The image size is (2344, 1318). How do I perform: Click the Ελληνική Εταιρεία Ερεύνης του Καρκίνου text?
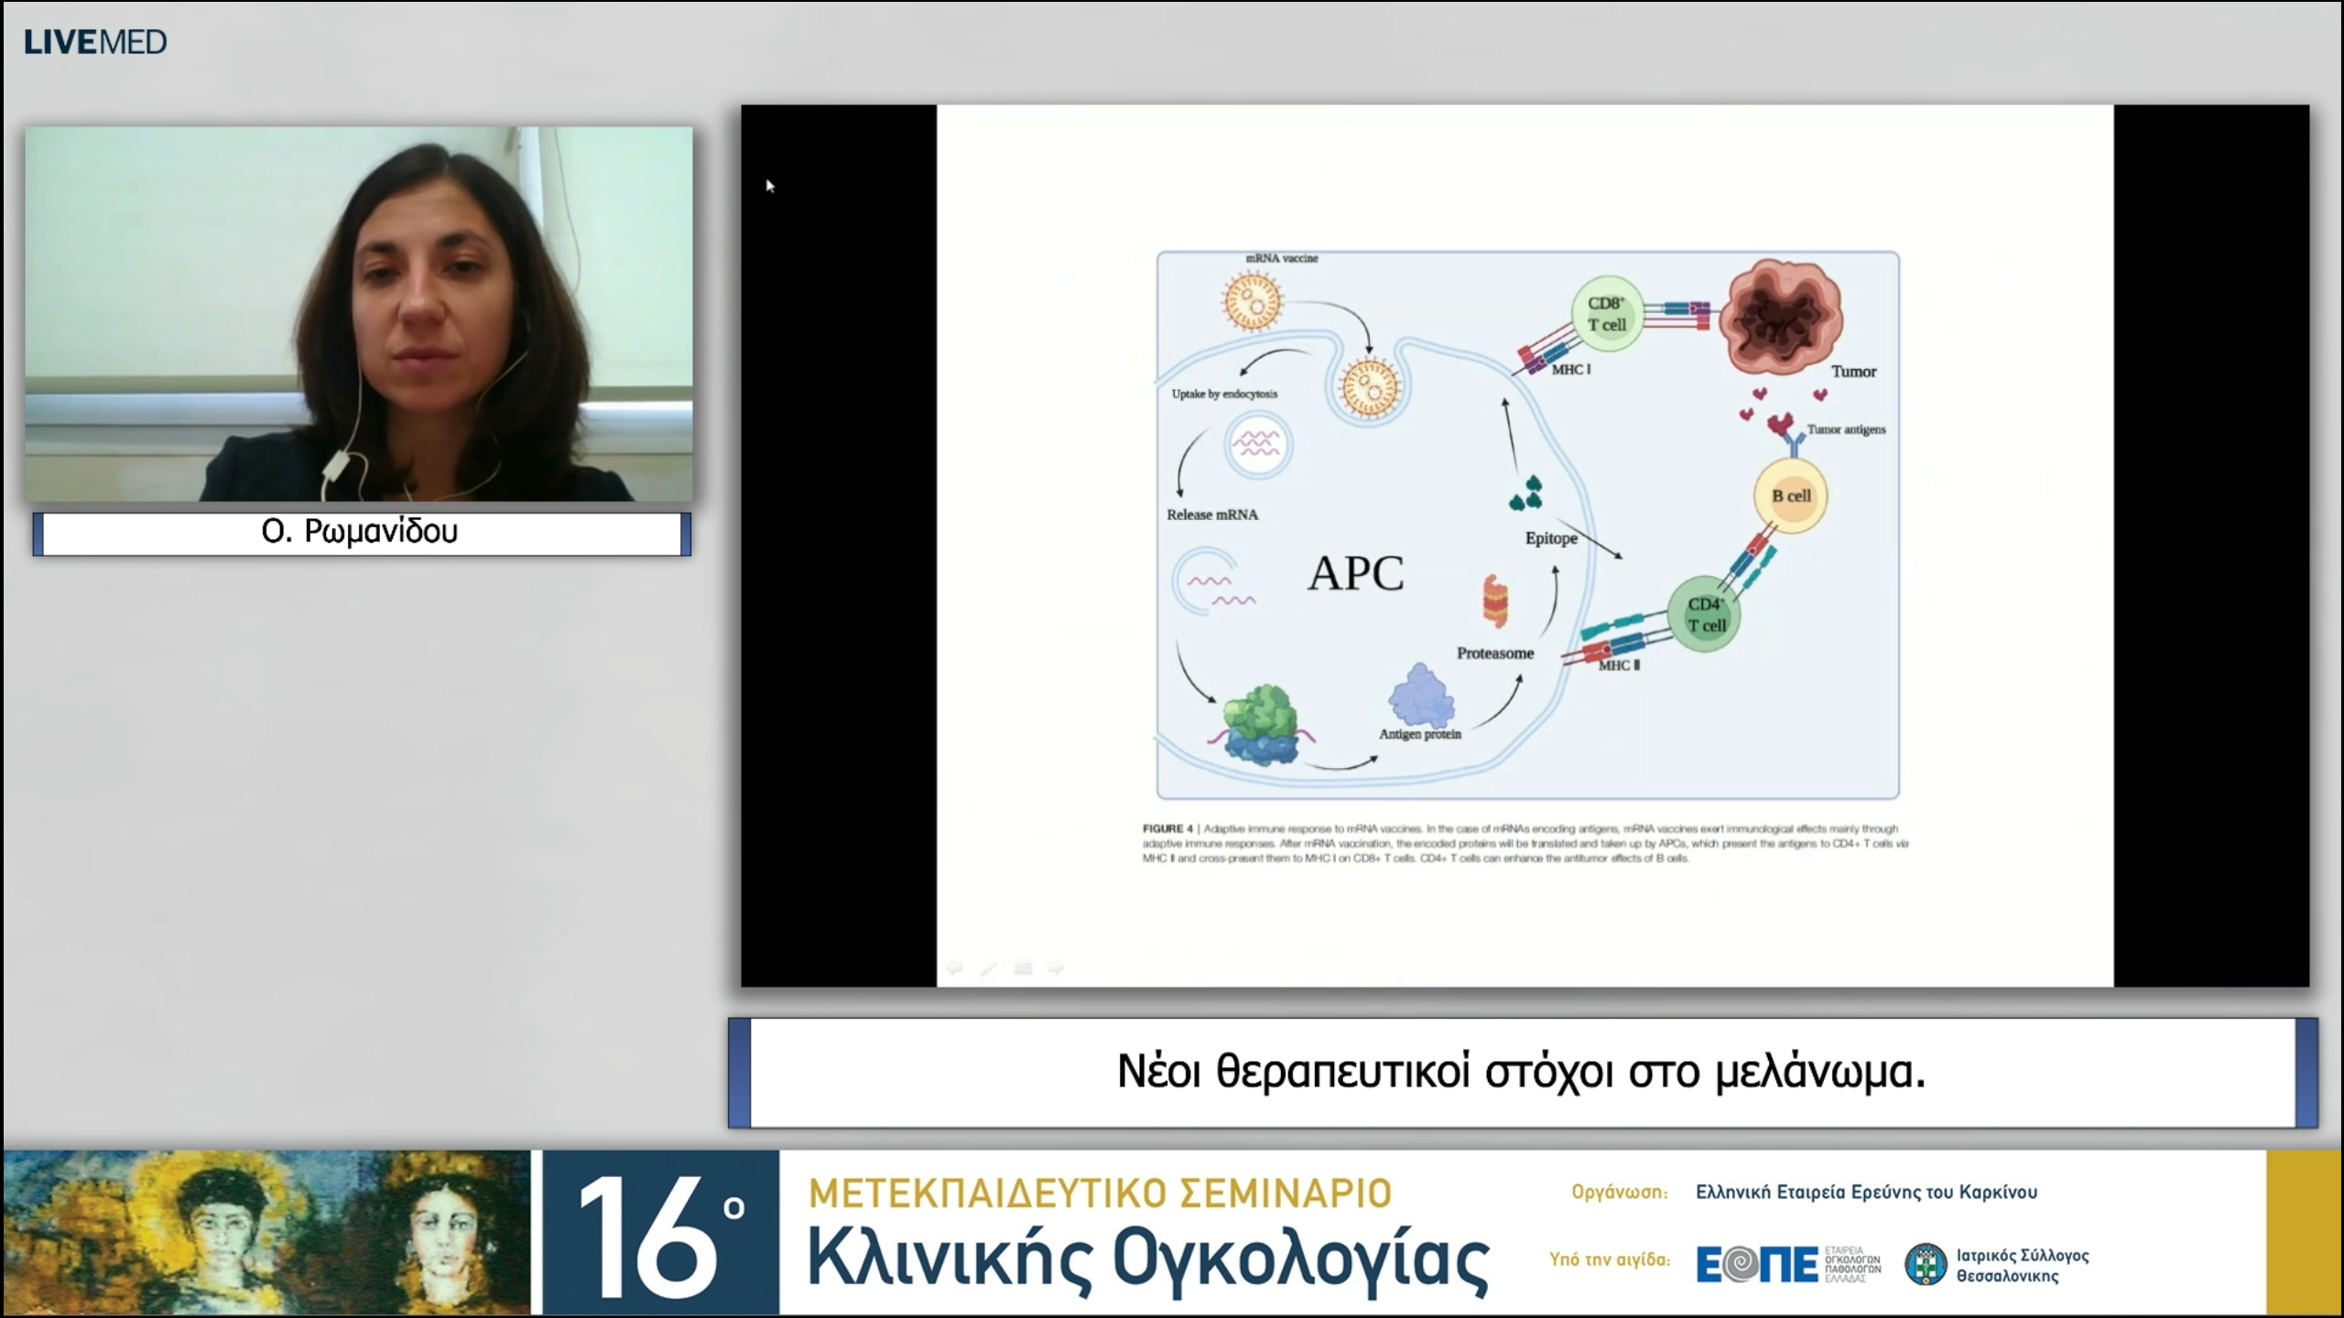1866,1193
